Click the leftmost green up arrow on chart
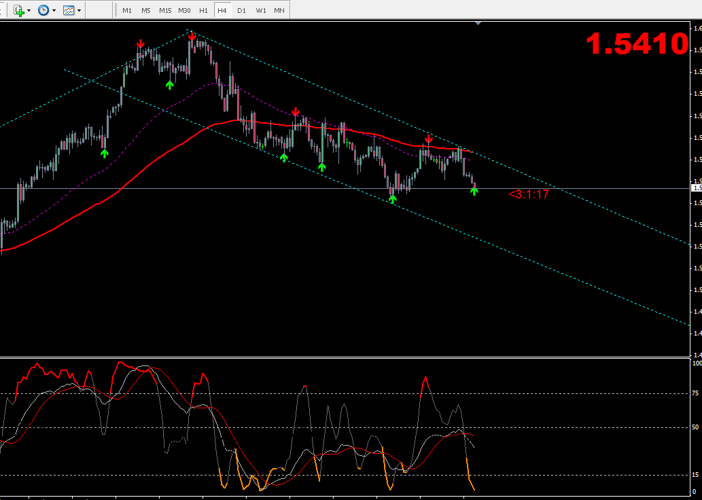 tap(104, 153)
